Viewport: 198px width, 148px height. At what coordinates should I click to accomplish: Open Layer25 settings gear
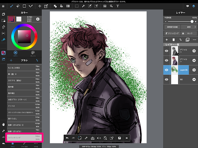point(194,70)
